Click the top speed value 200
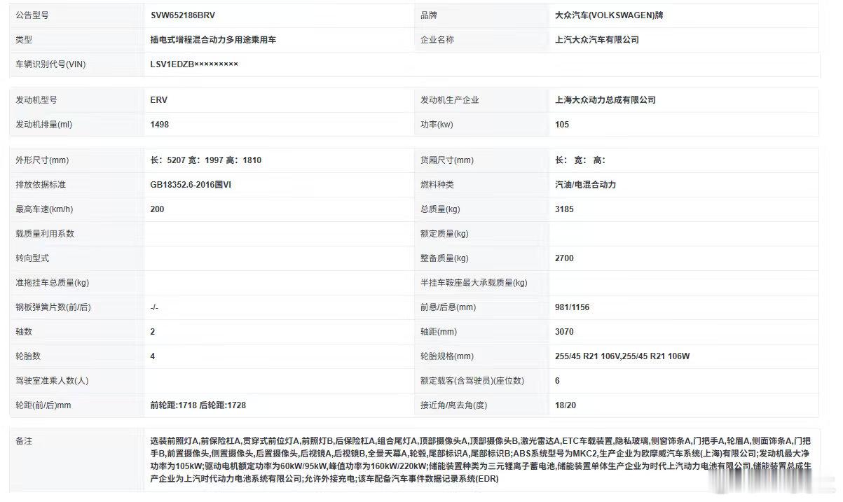The width and height of the screenshot is (843, 502). click(157, 209)
